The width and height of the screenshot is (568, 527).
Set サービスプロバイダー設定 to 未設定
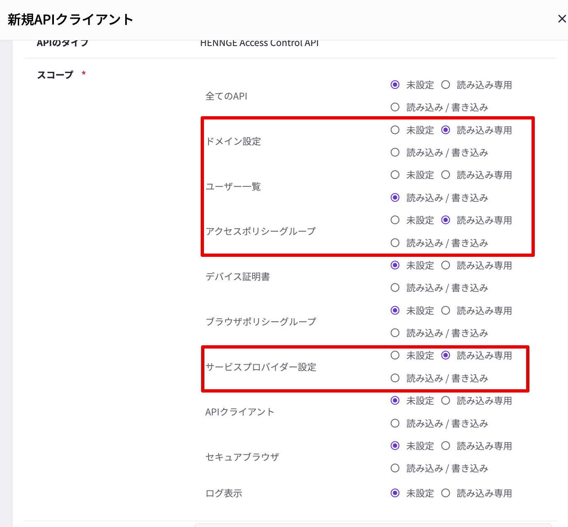click(395, 356)
